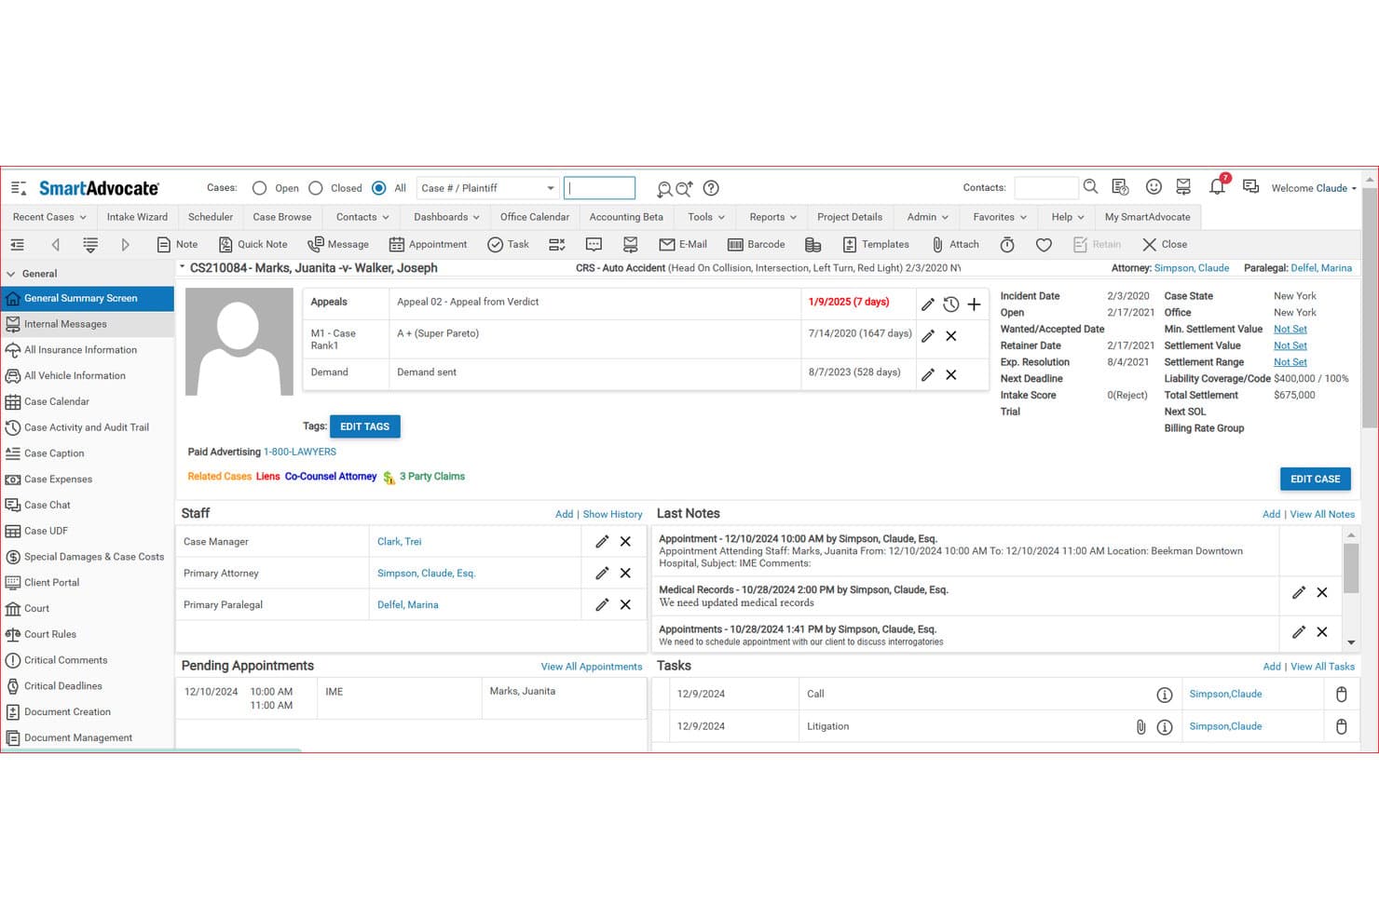Click attachment icon on Litigation task
The height and width of the screenshot is (919, 1379).
tap(1140, 727)
